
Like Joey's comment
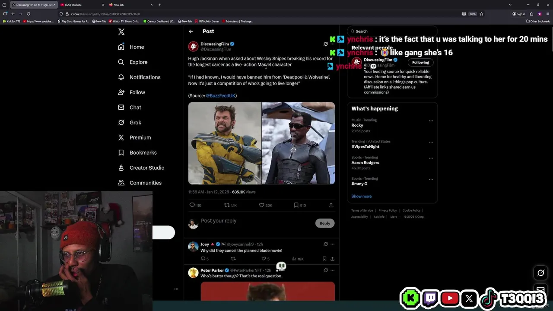265,259
